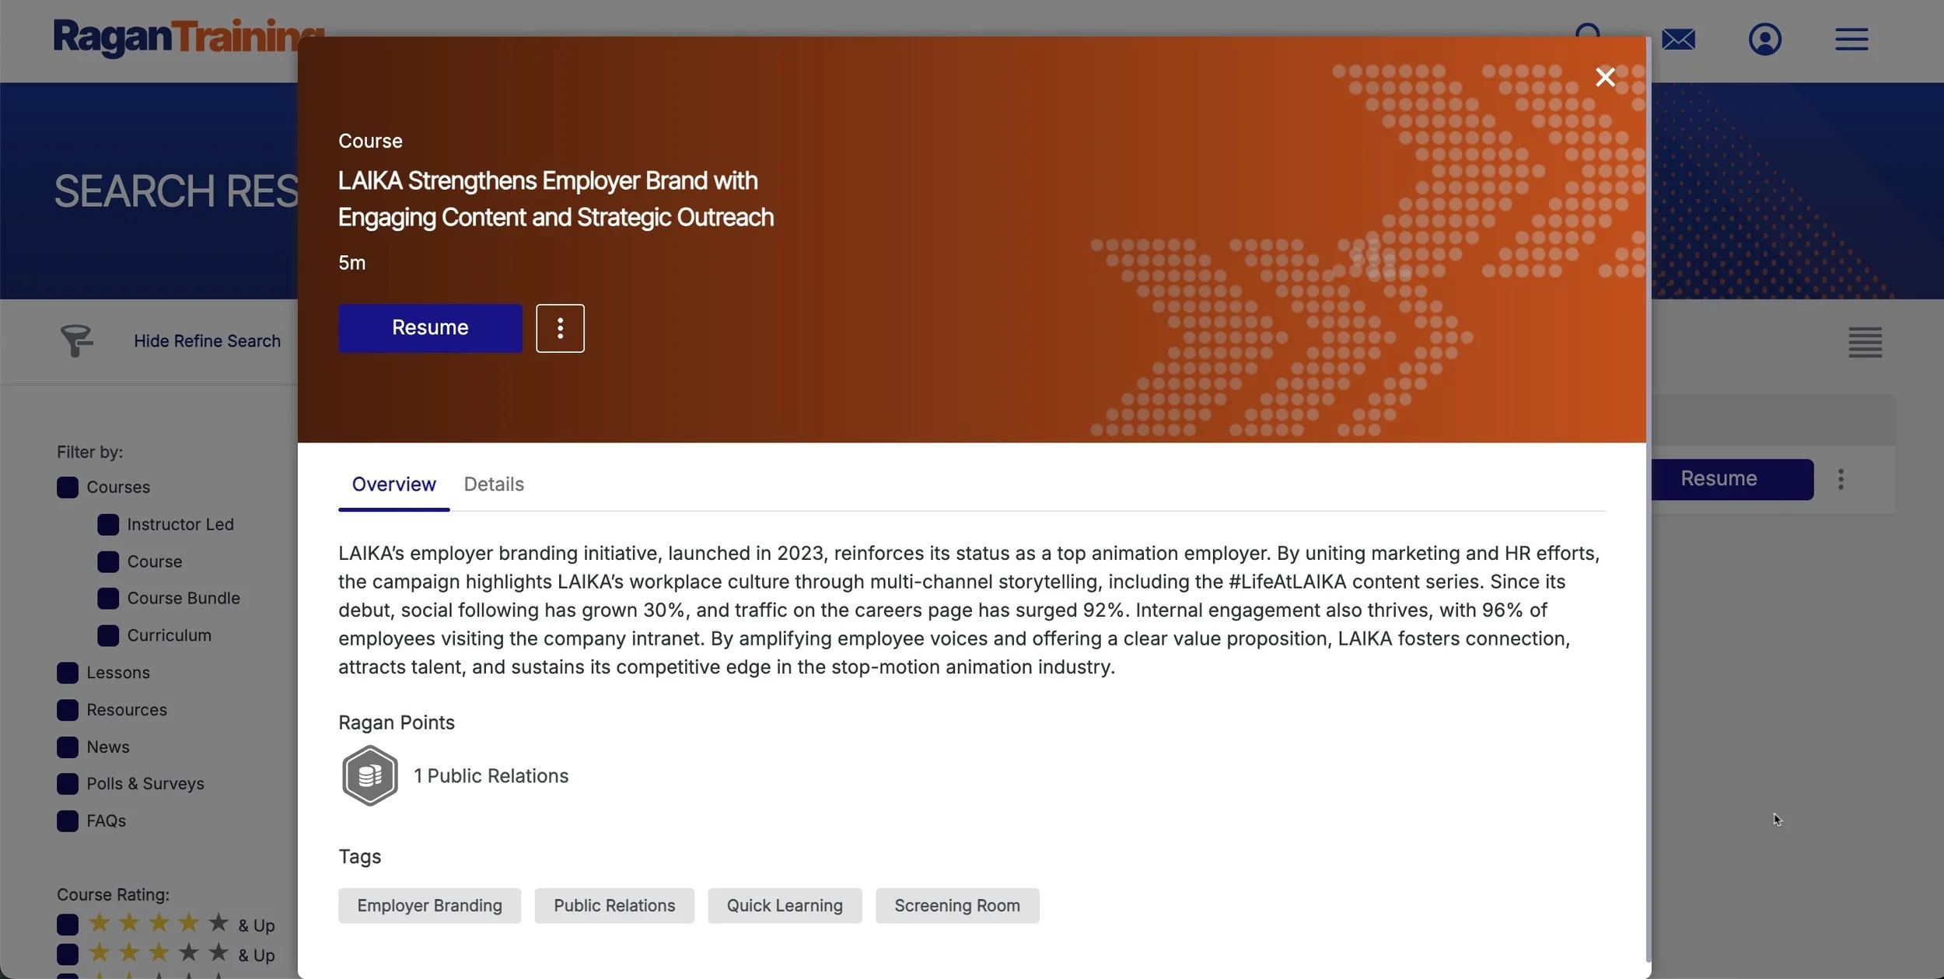Close the course modal with X
Image resolution: width=1944 pixels, height=979 pixels.
tap(1604, 77)
